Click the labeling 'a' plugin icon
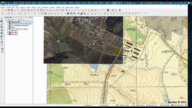Screen dimensions: 192x108 click(85, 13)
